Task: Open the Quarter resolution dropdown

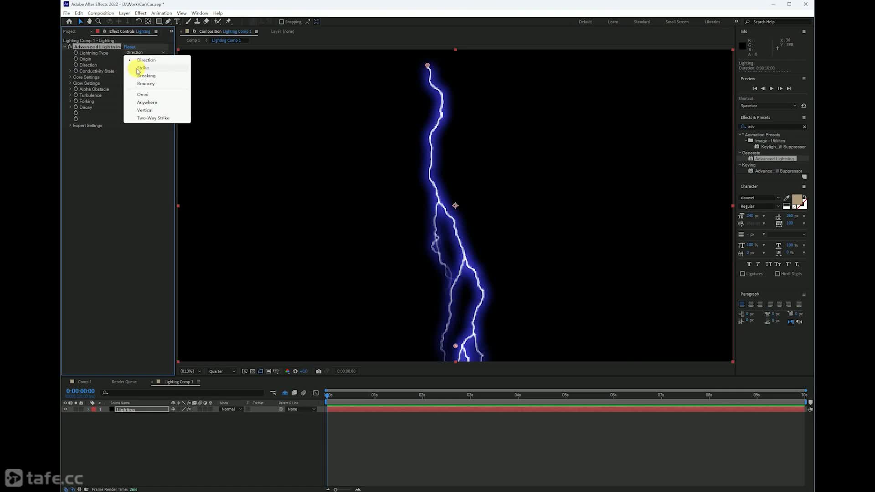Action: (222, 371)
